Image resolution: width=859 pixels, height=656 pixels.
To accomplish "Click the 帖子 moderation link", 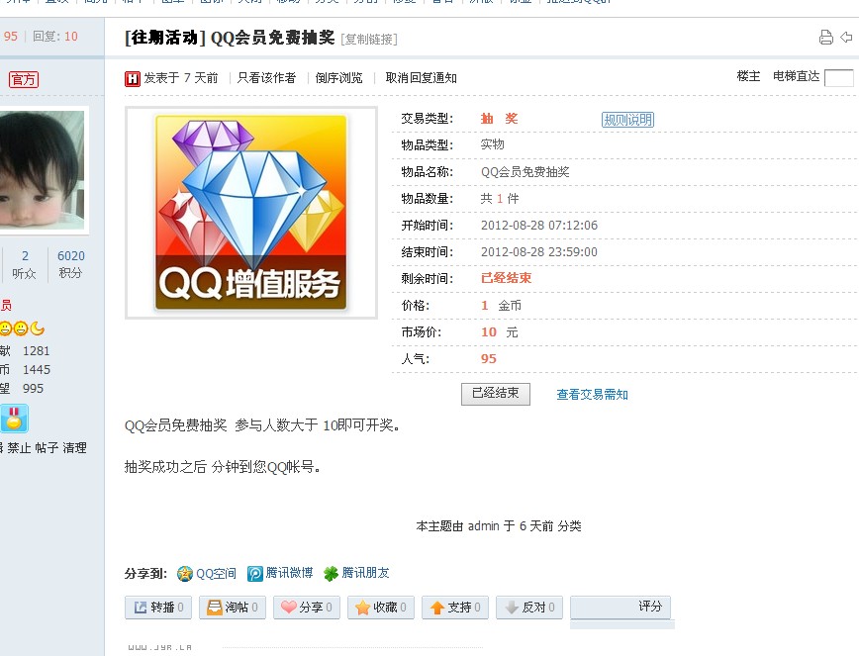I will pos(47,448).
